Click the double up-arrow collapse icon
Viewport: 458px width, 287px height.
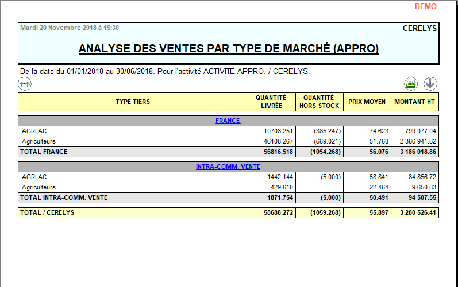point(25,84)
